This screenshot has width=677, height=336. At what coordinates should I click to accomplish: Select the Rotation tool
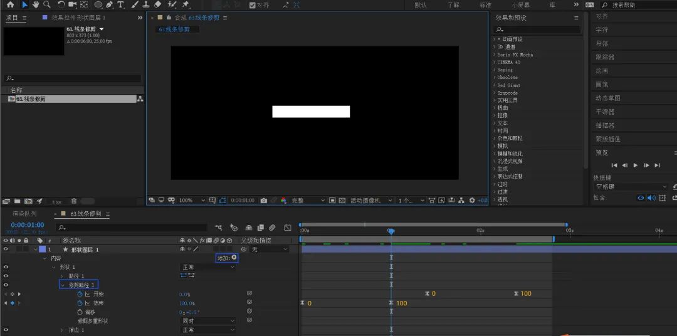[x=61, y=5]
